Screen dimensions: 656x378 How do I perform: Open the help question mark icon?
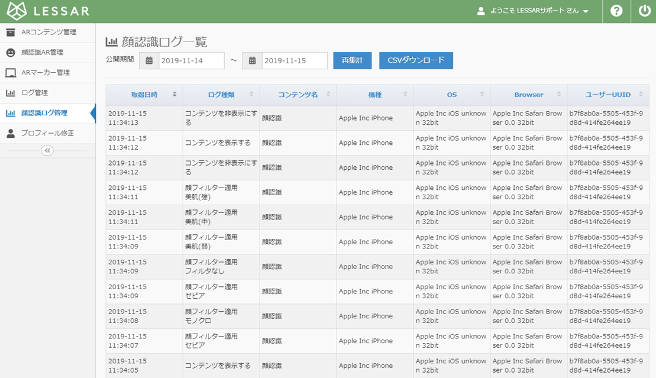(x=616, y=11)
